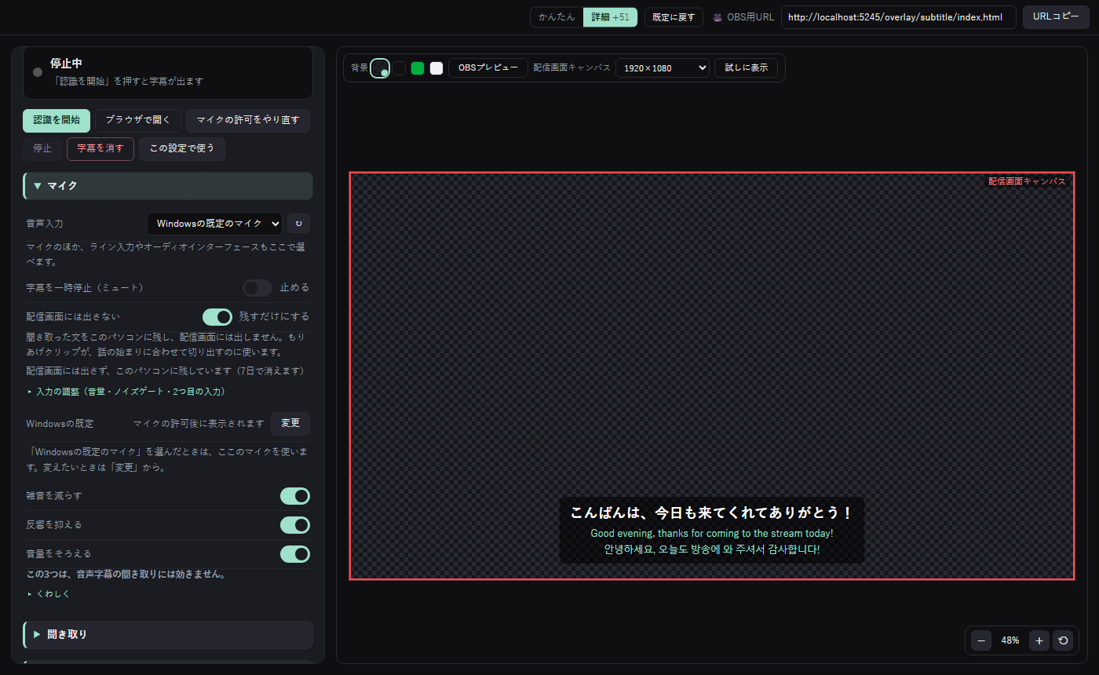Click the OBSプレビュー button
The image size is (1099, 675).
(x=488, y=68)
